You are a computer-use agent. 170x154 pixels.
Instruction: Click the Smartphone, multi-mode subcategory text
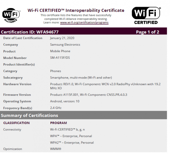[x=81, y=78]
